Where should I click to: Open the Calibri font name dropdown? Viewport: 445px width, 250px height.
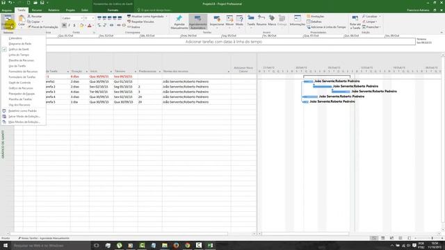pos(82,18)
